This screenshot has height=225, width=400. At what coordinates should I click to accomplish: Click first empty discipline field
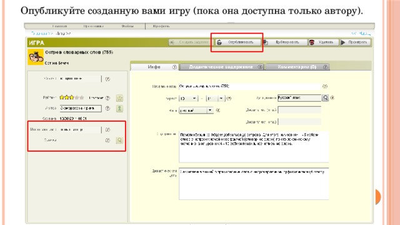[x=299, y=110]
